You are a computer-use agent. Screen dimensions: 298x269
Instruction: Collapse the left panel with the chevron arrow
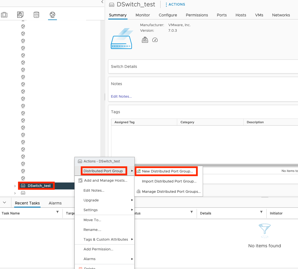coord(102,2)
